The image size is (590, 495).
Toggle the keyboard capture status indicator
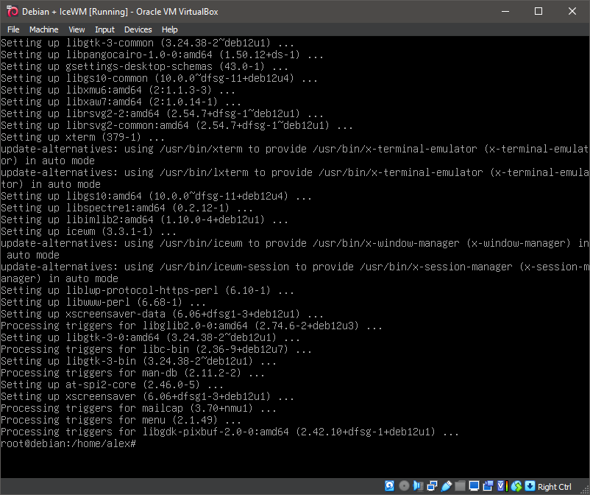tap(530, 486)
